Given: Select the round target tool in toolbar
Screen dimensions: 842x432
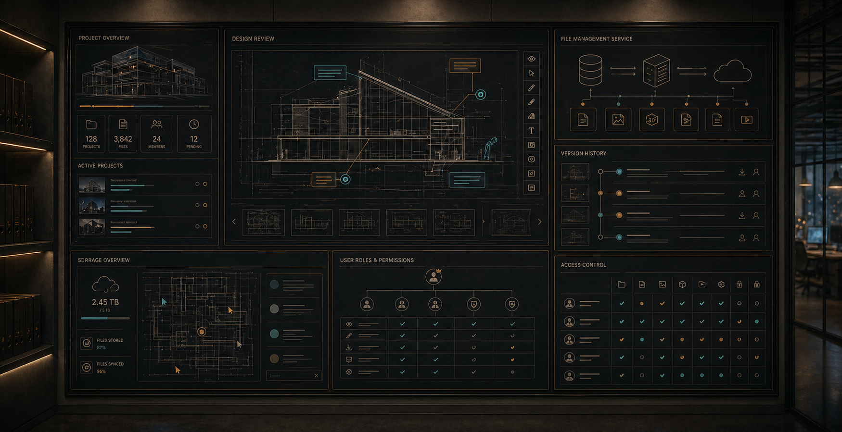Looking at the screenshot, I should [531, 159].
